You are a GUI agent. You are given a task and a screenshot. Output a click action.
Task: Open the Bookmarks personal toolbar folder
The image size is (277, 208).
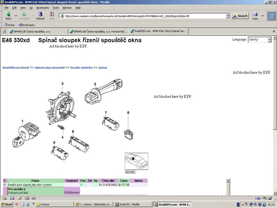26,25
